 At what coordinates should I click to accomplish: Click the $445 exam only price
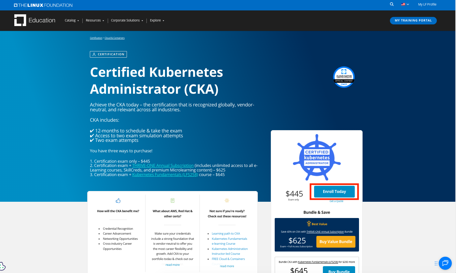tap(294, 194)
